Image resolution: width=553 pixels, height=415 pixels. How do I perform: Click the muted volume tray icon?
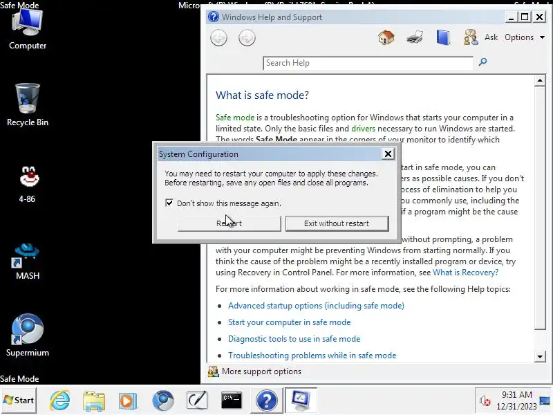pyautogui.click(x=485, y=401)
